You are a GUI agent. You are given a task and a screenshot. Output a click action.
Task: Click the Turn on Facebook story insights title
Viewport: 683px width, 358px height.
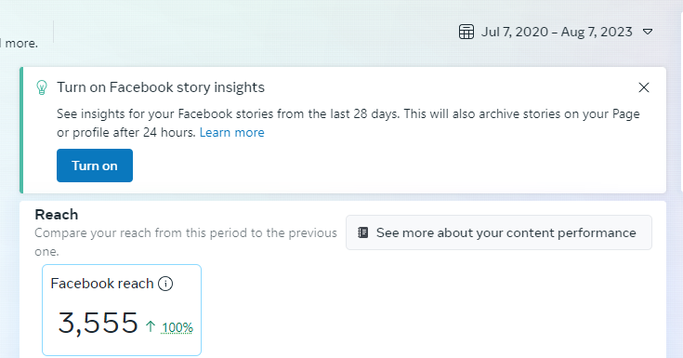click(161, 87)
